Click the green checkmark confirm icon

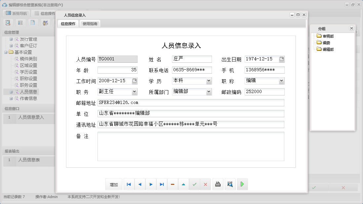(x=194, y=184)
